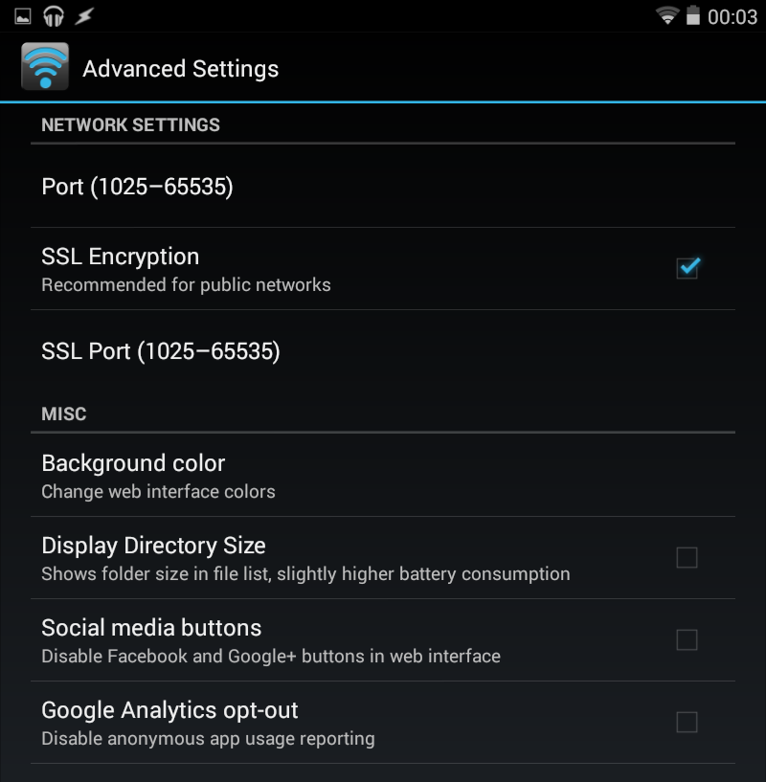
Task: Select the Google Analytics opt-out label
Action: [169, 710]
